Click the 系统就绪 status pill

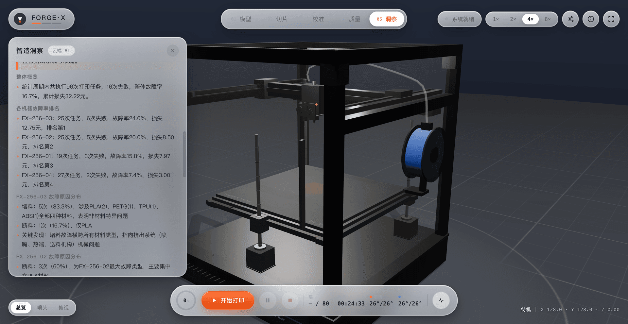pos(460,19)
